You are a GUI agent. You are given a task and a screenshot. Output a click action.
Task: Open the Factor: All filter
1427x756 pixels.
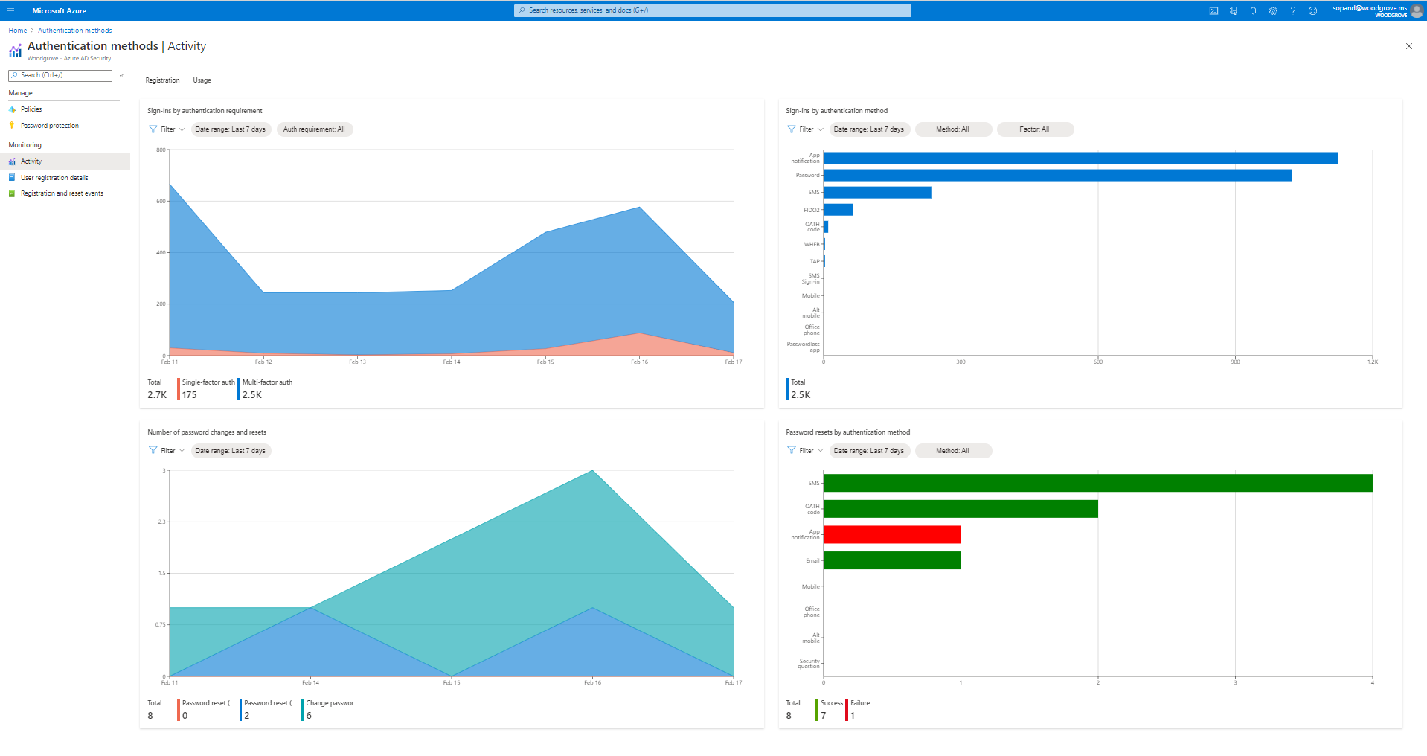pyautogui.click(x=1035, y=129)
